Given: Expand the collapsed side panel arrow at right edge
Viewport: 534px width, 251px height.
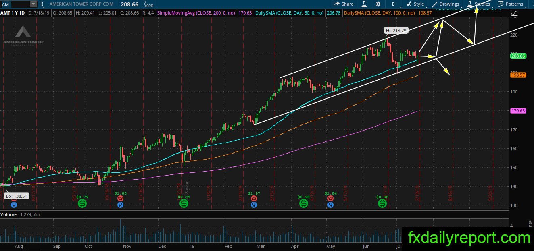Looking at the screenshot, I should pyautogui.click(x=530, y=222).
